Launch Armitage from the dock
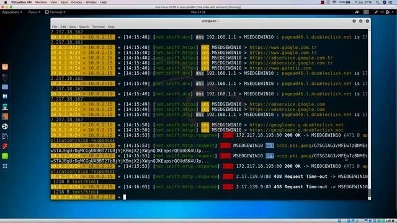Viewport: 397px width, 223px height. [5, 107]
